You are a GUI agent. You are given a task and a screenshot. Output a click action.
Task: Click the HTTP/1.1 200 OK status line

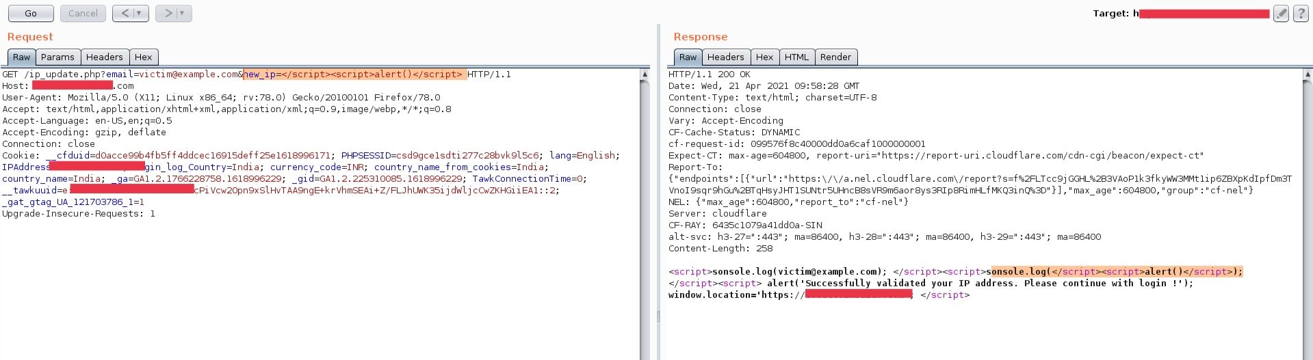(710, 74)
